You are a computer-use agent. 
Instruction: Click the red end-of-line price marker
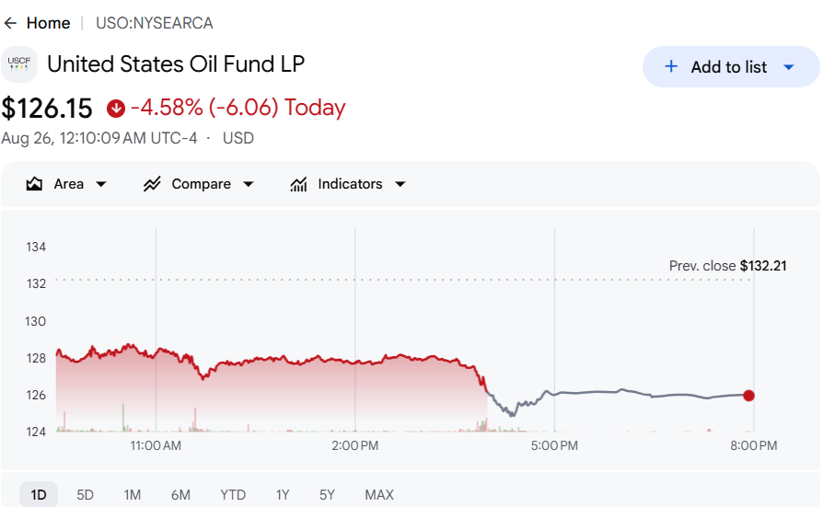749,396
